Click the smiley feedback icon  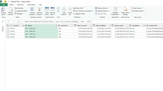[5, 2]
